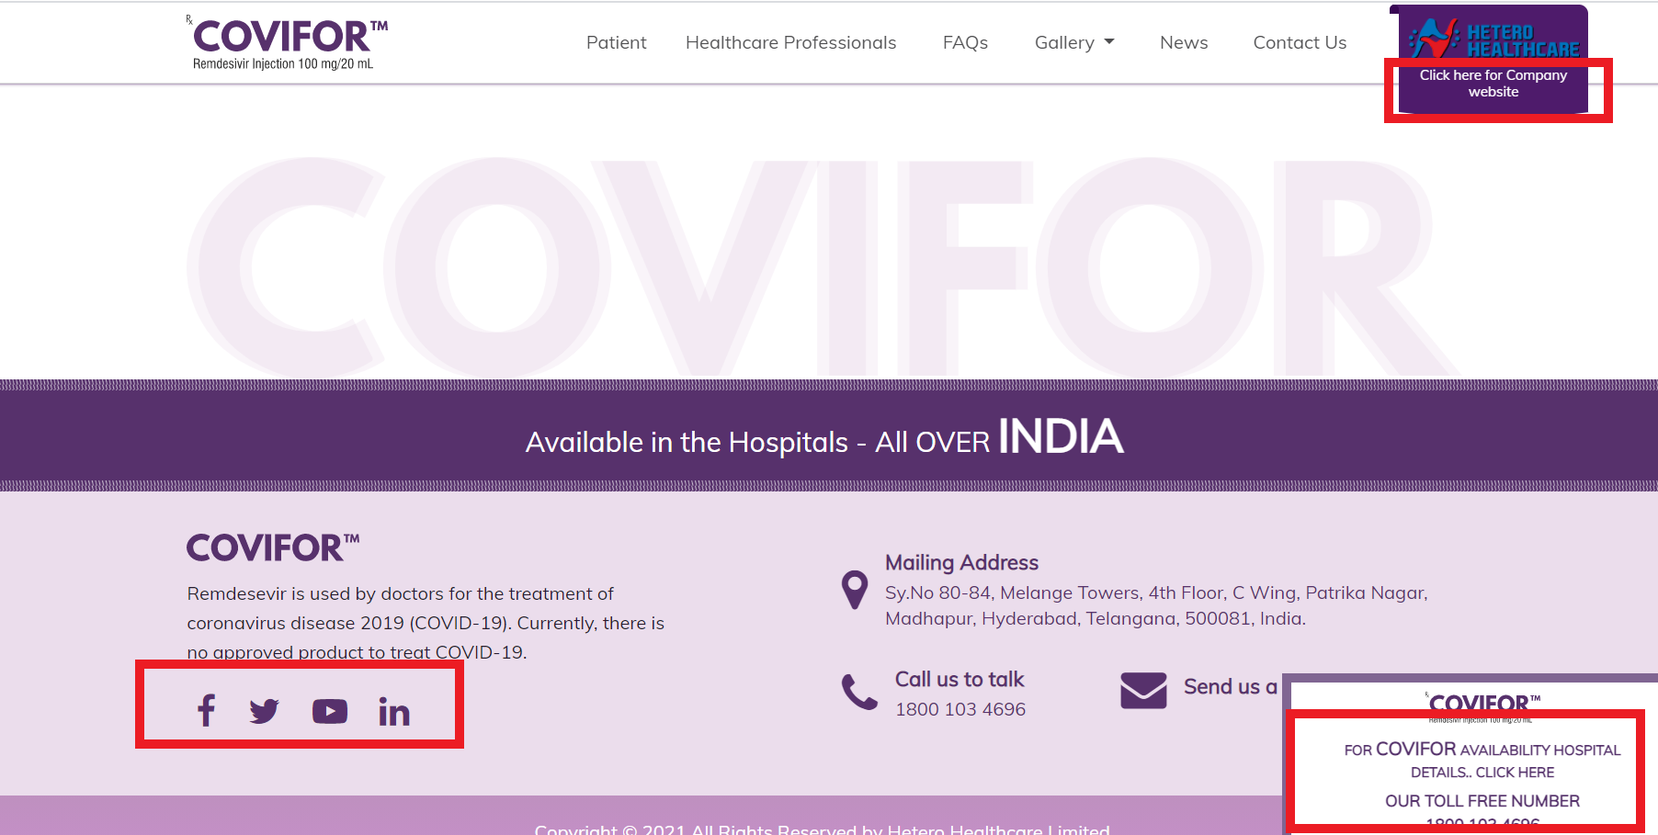Image resolution: width=1658 pixels, height=835 pixels.
Task: Click the 'Send us a' mail text
Action: tap(1230, 686)
